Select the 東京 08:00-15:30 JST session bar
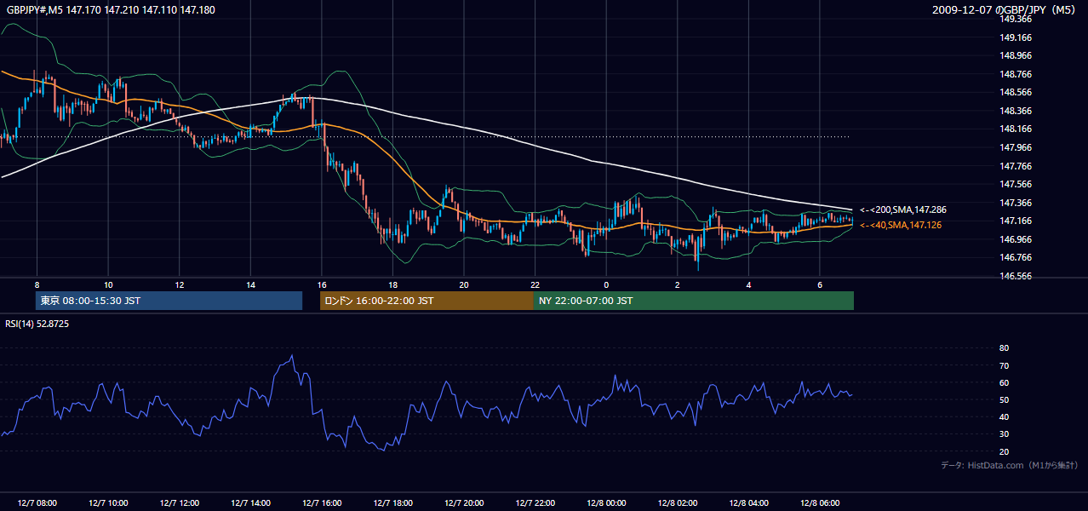The width and height of the screenshot is (1088, 511). pos(169,301)
